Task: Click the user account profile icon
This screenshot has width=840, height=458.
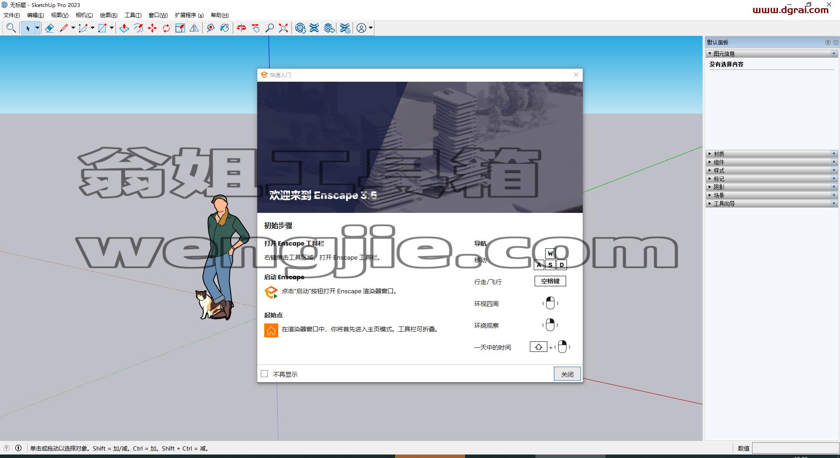Action: 361,28
